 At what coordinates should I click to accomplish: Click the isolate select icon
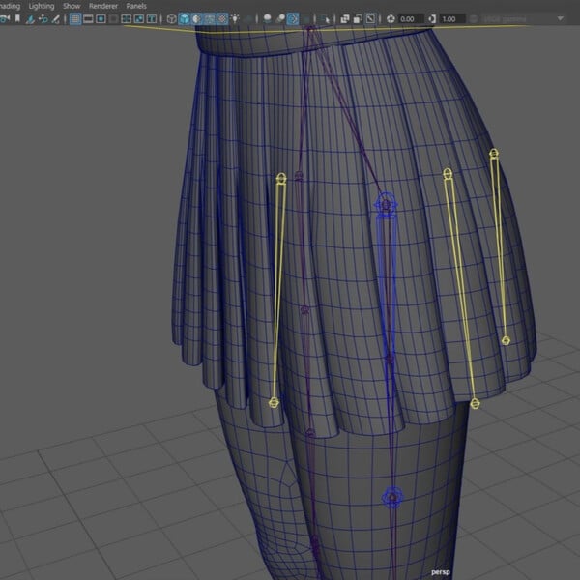coord(326,19)
